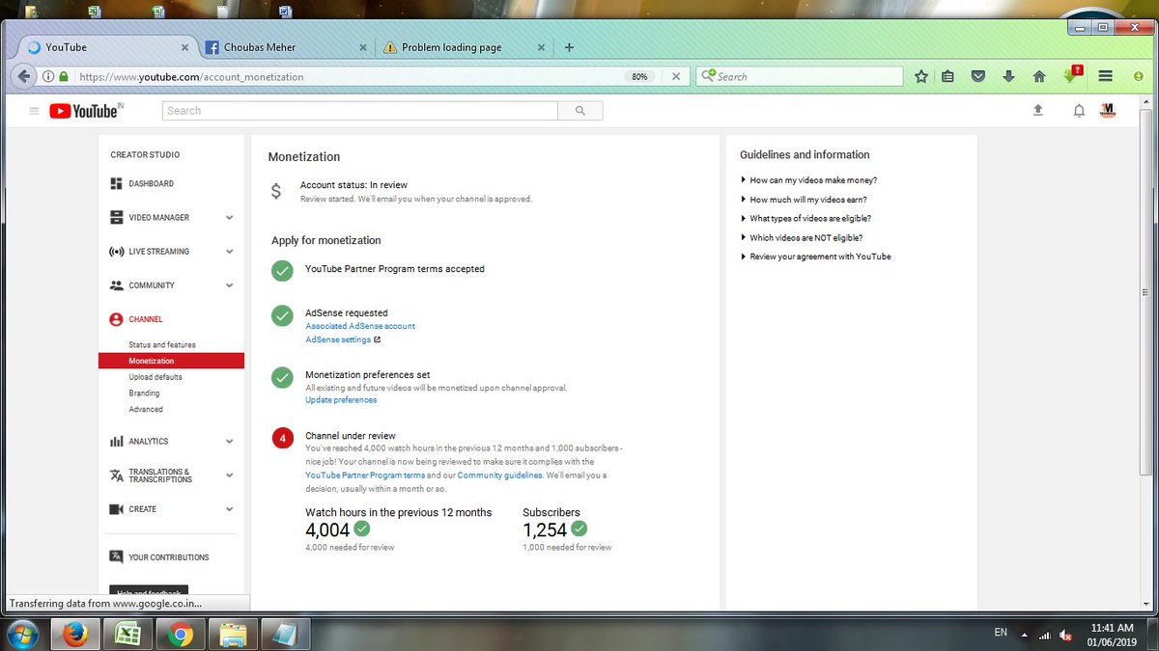Click the site information icon in the address bar
Viewport: 1159px width, 651px height.
(48, 76)
